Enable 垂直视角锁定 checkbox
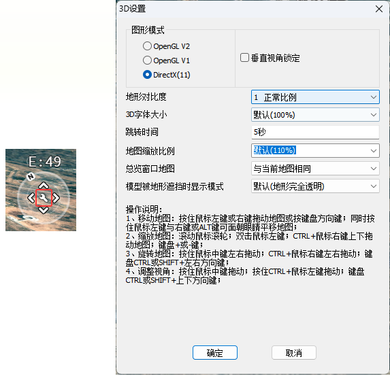 click(244, 58)
